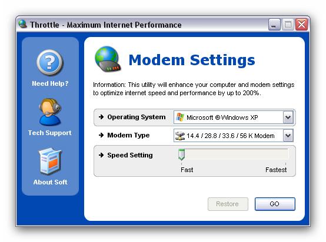
Task: Click the speed slider thumb at Fast
Action: (181, 154)
